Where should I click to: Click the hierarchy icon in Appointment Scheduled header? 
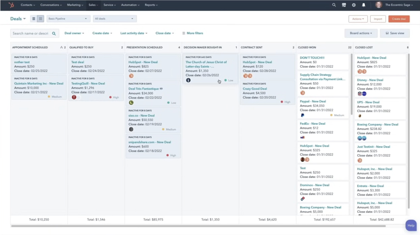tap(61, 47)
